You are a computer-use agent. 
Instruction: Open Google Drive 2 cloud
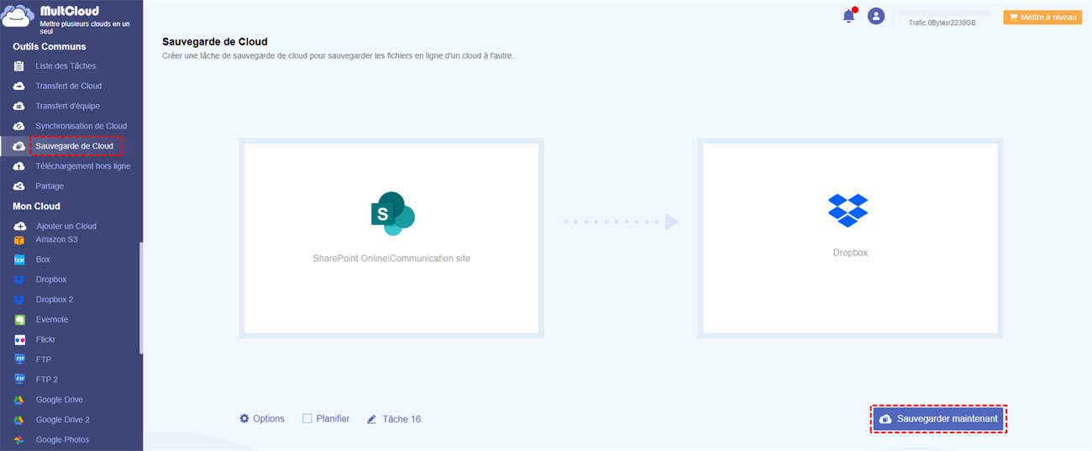(63, 420)
